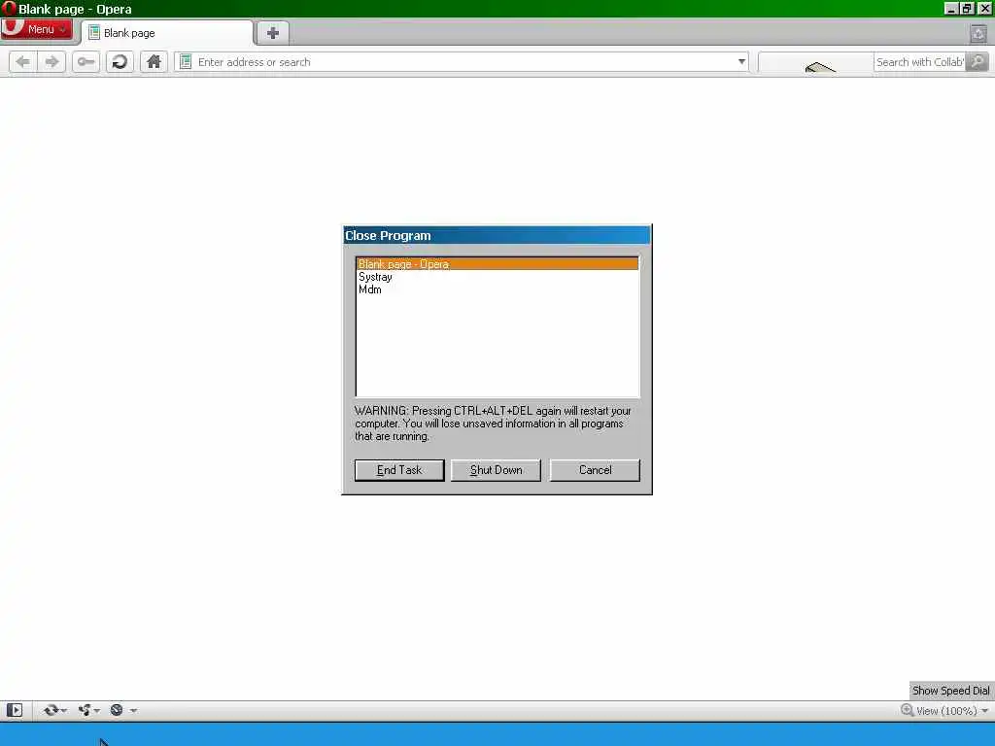The image size is (995, 746).
Task: Go to Home page icon
Action: 154,61
